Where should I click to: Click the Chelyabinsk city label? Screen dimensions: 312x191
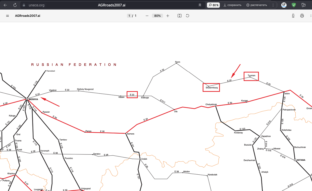(211, 104)
